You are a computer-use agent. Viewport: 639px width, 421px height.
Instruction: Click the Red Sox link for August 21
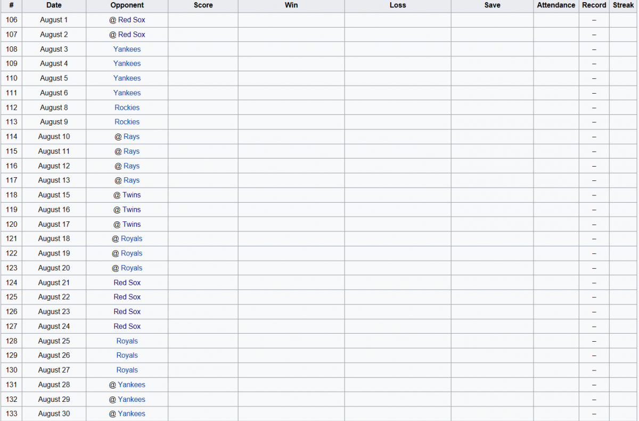127,283
